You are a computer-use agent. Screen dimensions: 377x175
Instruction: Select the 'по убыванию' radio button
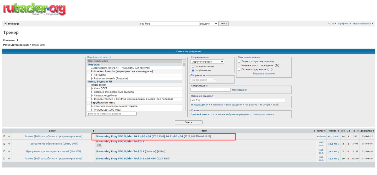(193, 70)
